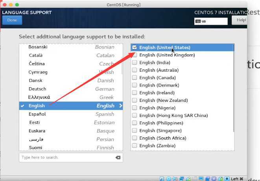
Task: Clear the language search field with the backspace icon
Action: (118, 157)
